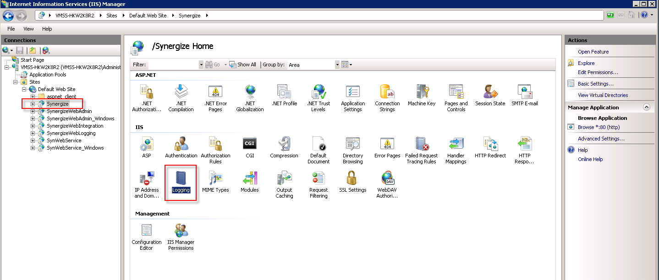Open the ASP feature icon

click(147, 147)
